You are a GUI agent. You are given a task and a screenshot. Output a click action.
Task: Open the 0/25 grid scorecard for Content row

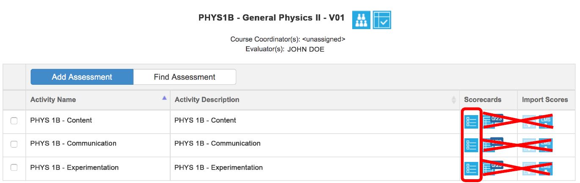point(492,121)
